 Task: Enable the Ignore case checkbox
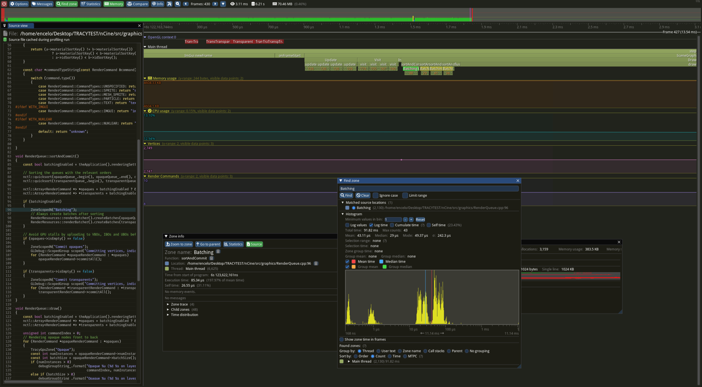[376, 195]
